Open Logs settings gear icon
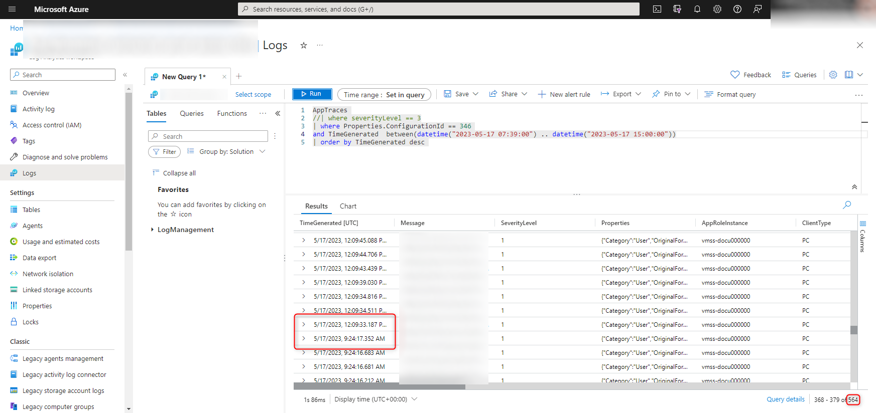The image size is (876, 413). [x=833, y=75]
